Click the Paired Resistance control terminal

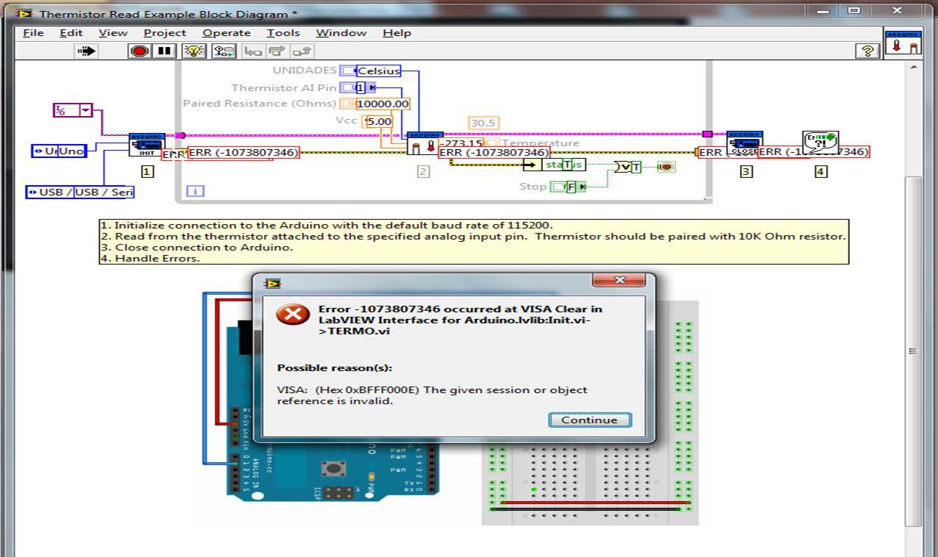tap(347, 104)
